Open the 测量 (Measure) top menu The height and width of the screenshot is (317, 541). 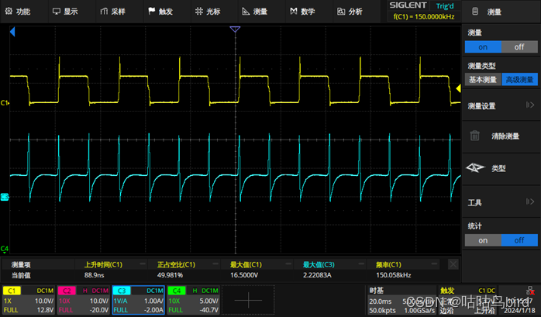[x=255, y=12]
